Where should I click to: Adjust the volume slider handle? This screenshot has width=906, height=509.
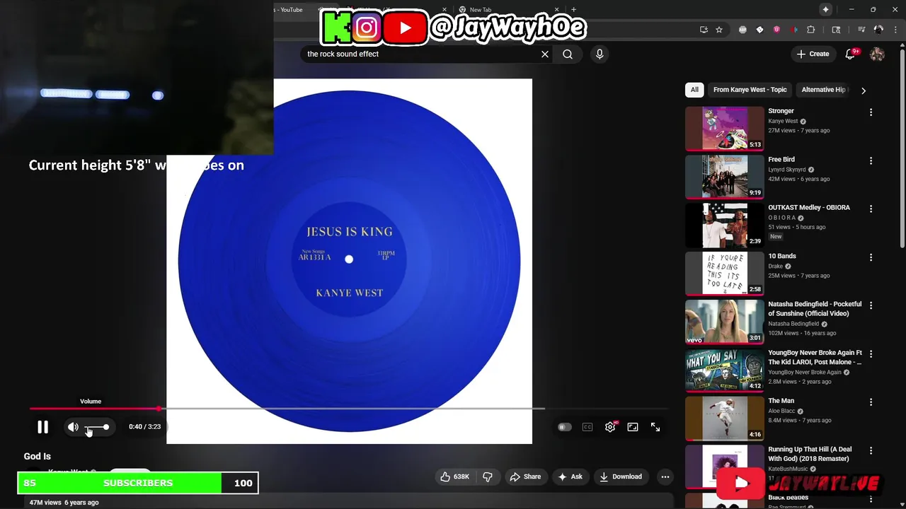pos(105,427)
